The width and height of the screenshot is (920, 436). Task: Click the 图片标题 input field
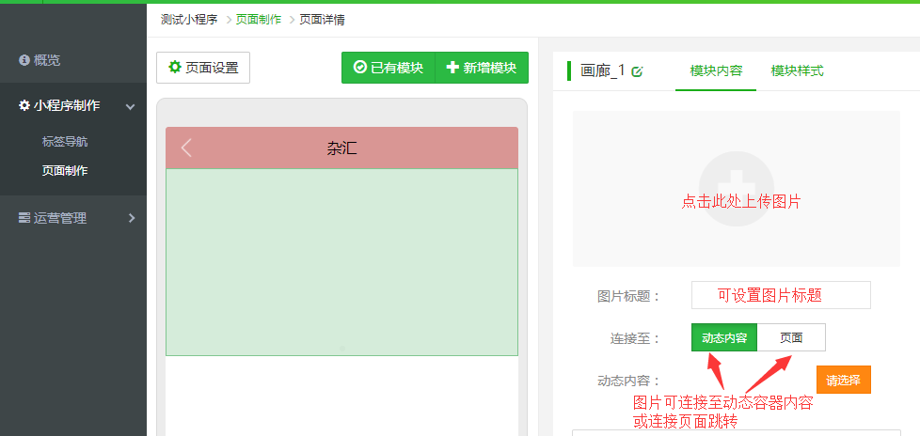point(781,295)
